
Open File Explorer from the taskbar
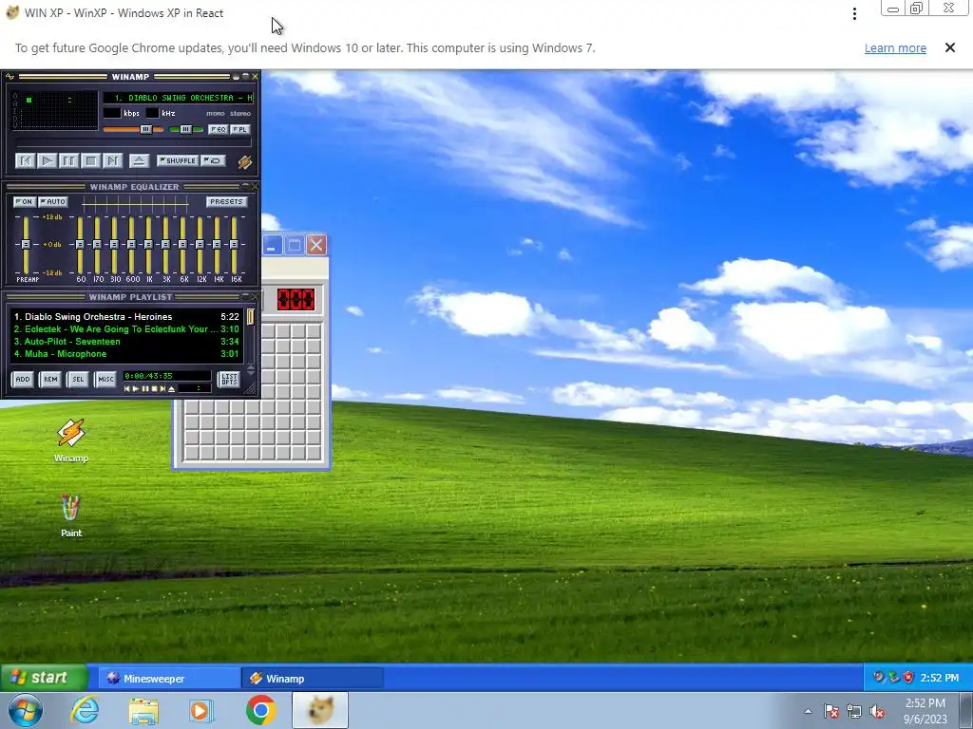[143, 710]
